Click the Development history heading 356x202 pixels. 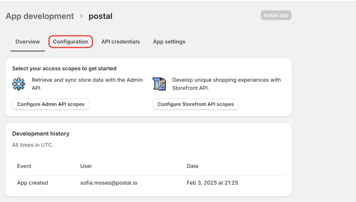41,134
